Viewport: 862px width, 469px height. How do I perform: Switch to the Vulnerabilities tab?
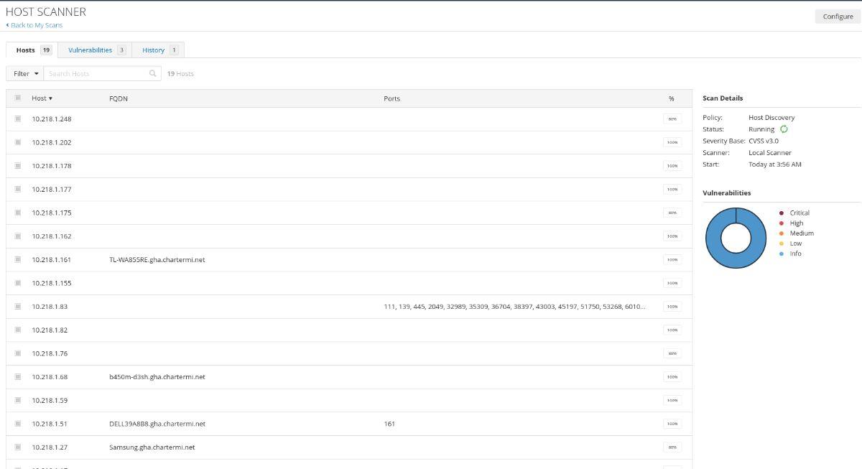[x=91, y=50]
